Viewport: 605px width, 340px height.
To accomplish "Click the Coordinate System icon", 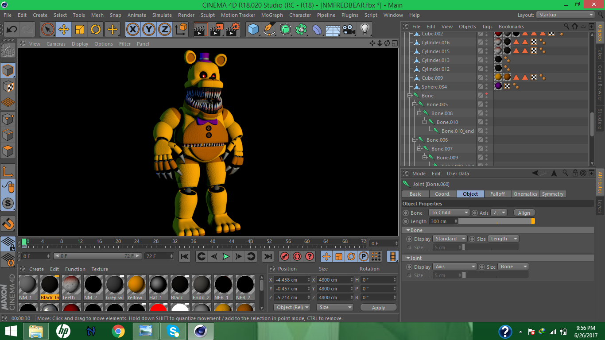I will (181, 30).
